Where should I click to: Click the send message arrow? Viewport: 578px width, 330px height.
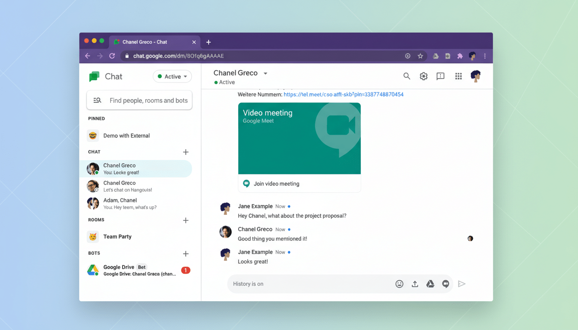[461, 284]
